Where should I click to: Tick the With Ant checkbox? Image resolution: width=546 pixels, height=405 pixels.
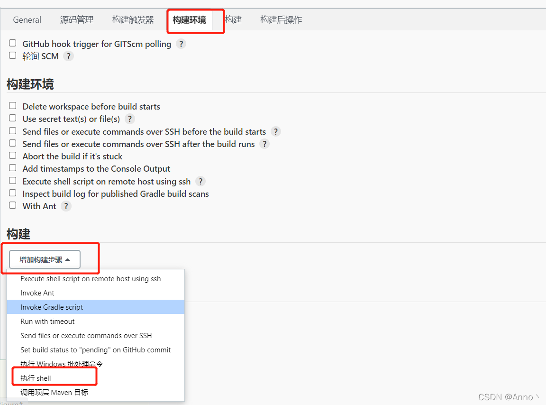tap(12, 205)
